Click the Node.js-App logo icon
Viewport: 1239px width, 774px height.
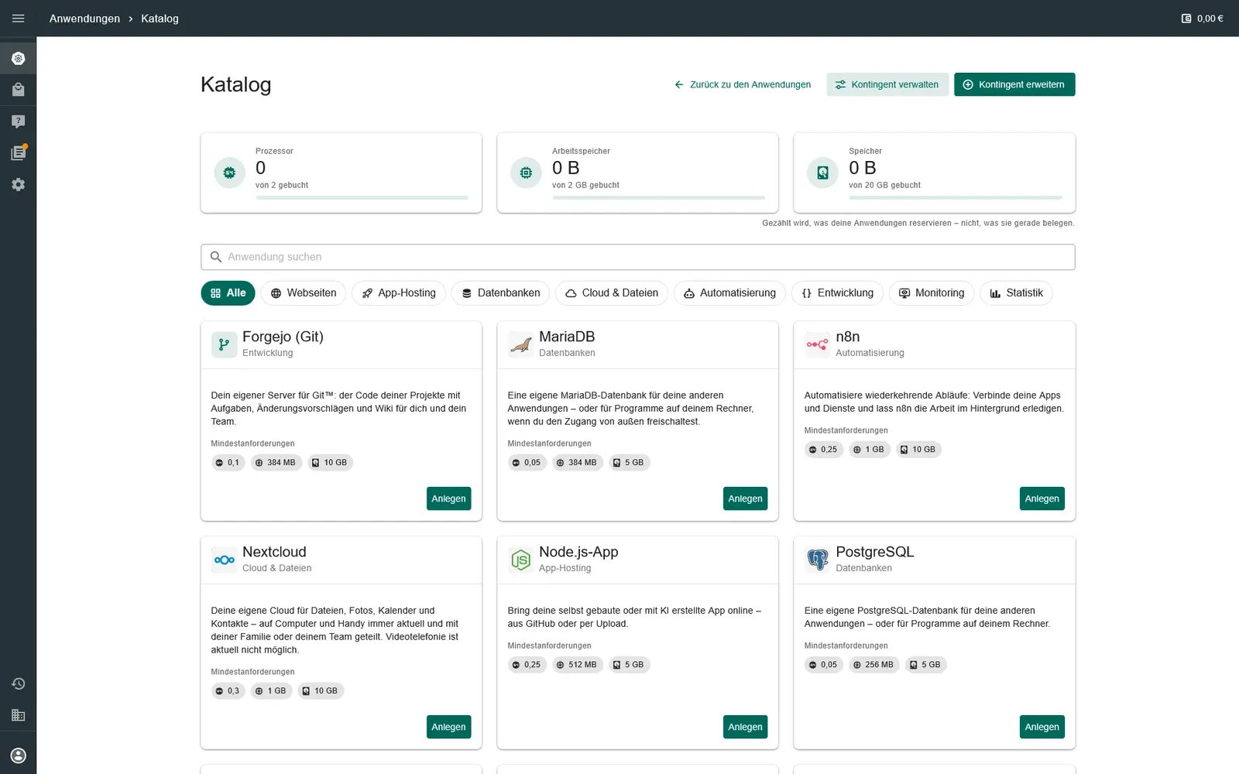pos(520,560)
